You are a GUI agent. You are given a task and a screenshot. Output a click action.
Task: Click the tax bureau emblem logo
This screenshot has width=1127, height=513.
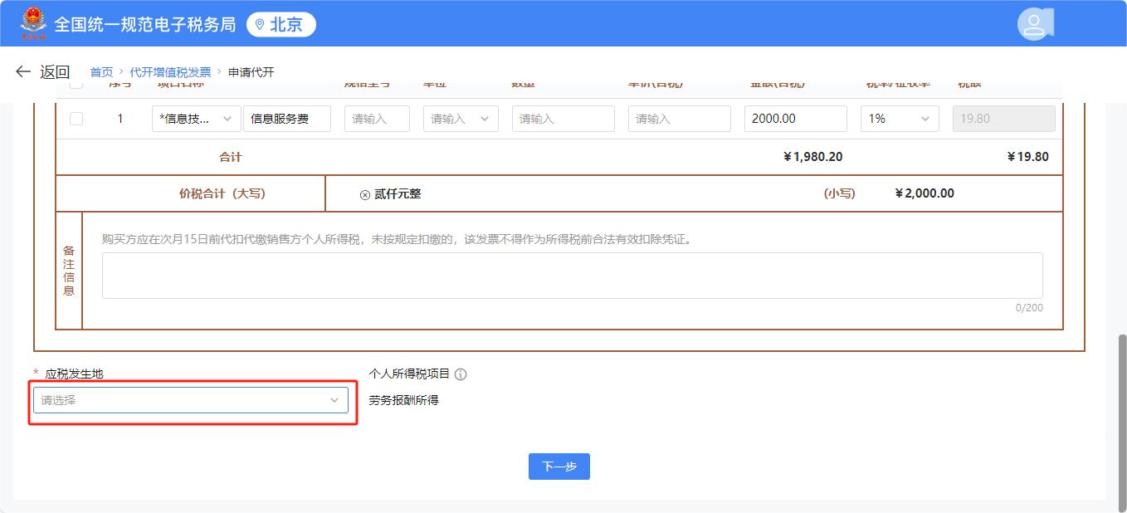(34, 24)
